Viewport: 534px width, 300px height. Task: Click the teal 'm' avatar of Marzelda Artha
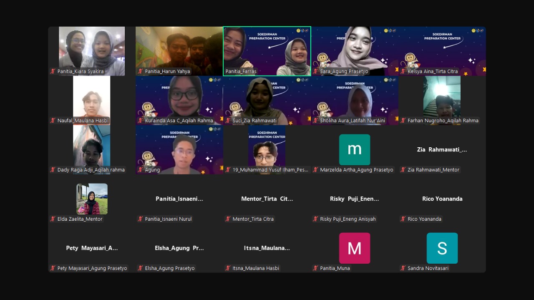(354, 149)
